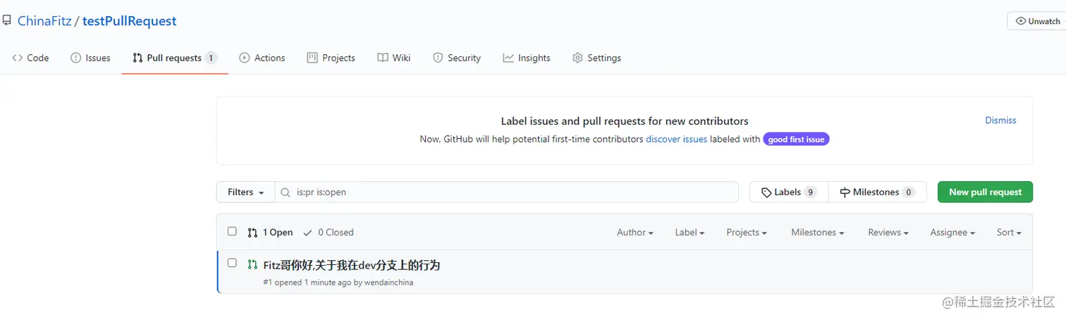This screenshot has height=320, width=1066.
Task: Dismiss the new contributors banner
Action: pos(1000,121)
